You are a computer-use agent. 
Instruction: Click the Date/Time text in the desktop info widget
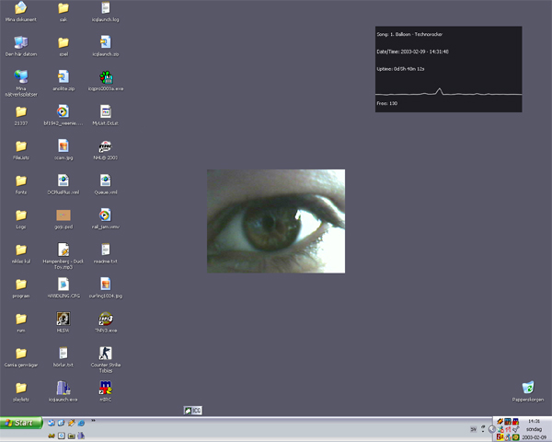(x=412, y=52)
